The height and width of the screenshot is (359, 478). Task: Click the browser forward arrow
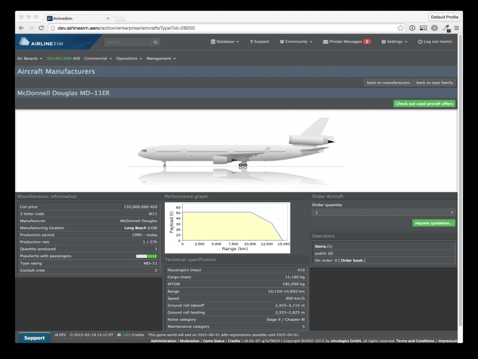(x=31, y=28)
